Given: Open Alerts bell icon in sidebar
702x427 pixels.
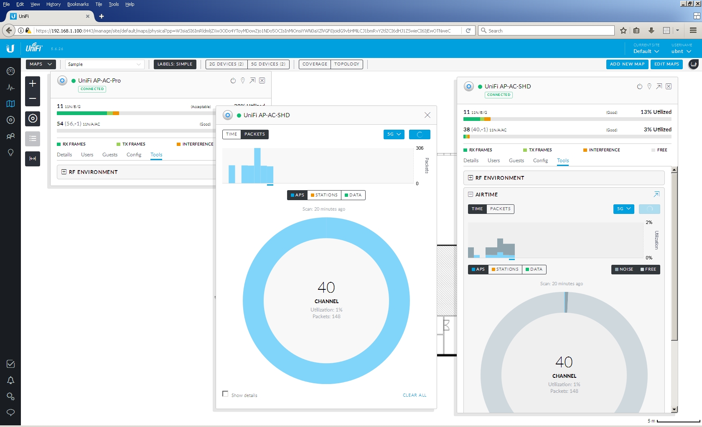Looking at the screenshot, I should (11, 380).
